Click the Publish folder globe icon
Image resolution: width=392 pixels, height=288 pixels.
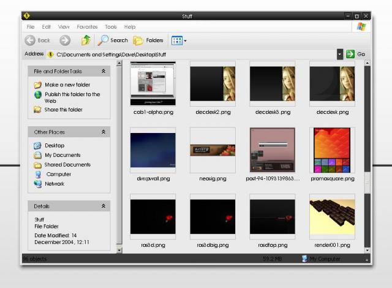coord(38,95)
